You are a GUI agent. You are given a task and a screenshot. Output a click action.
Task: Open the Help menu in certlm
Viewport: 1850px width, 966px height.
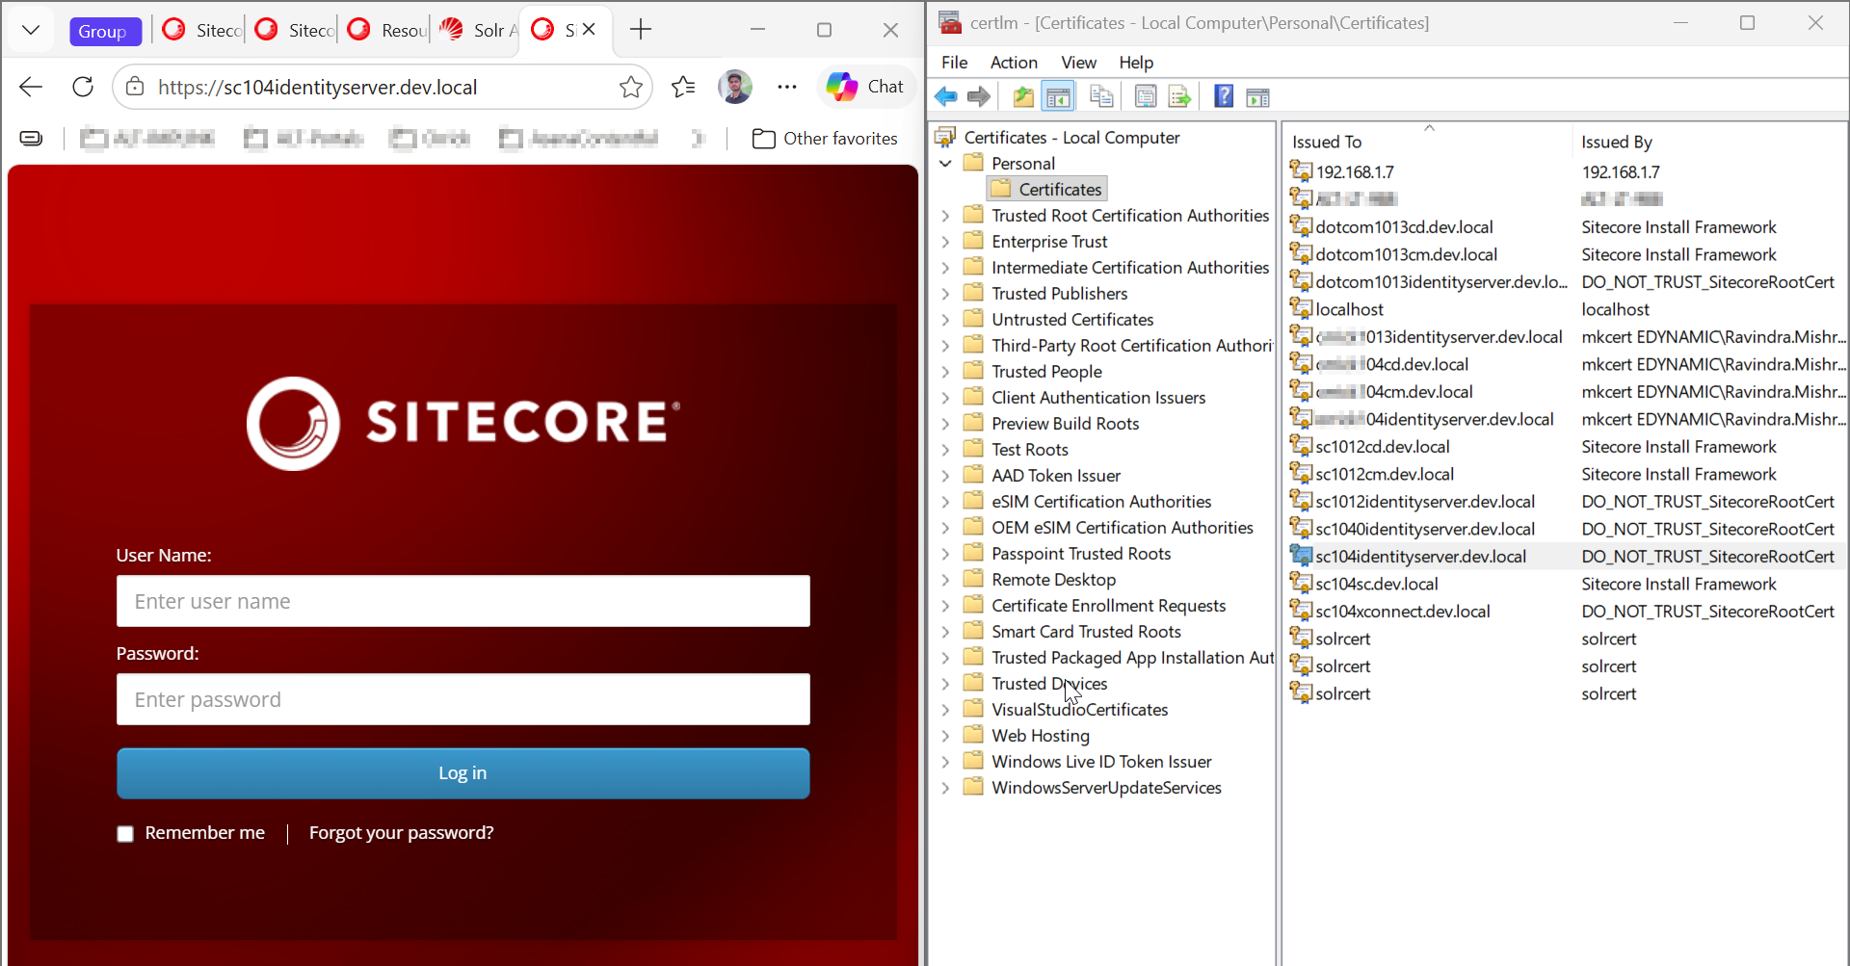coord(1136,63)
